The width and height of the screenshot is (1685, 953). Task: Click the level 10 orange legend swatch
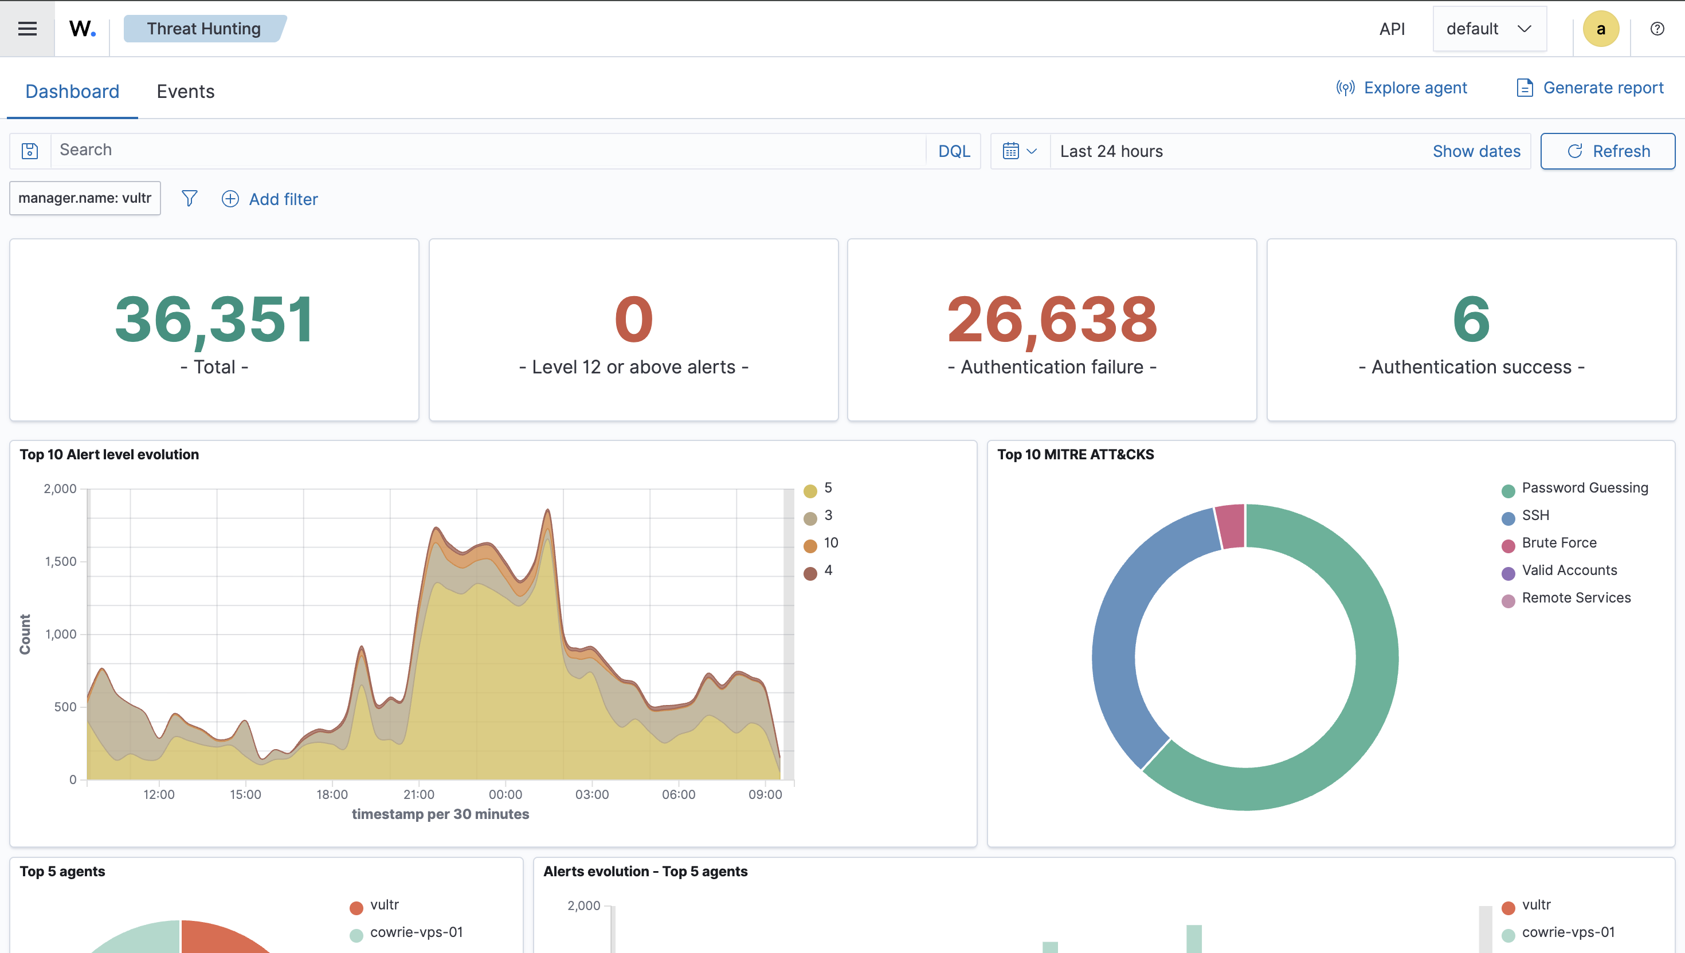(810, 545)
